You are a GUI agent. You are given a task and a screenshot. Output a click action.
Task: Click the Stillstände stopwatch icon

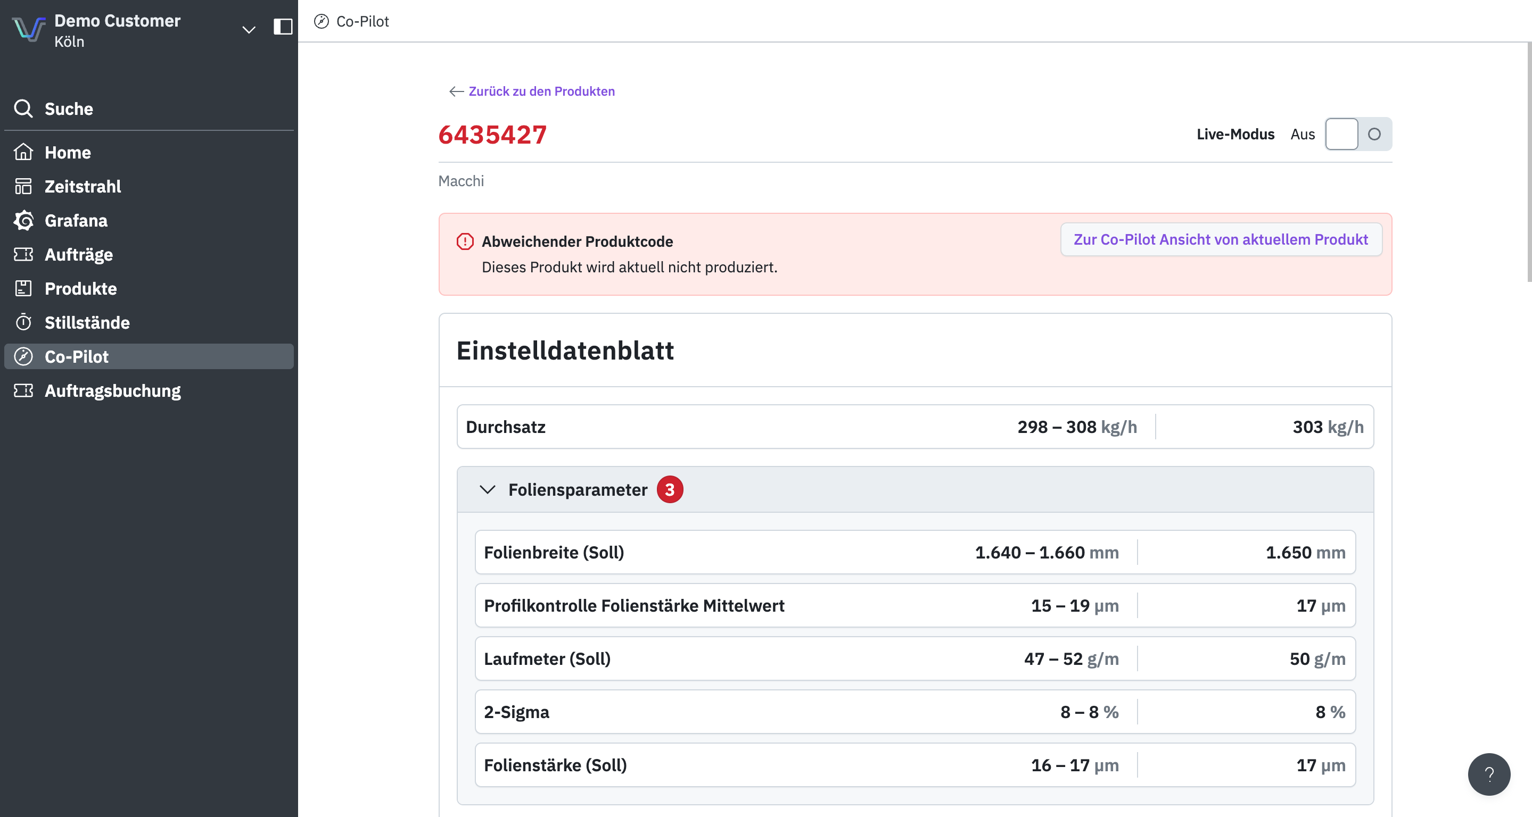click(23, 322)
